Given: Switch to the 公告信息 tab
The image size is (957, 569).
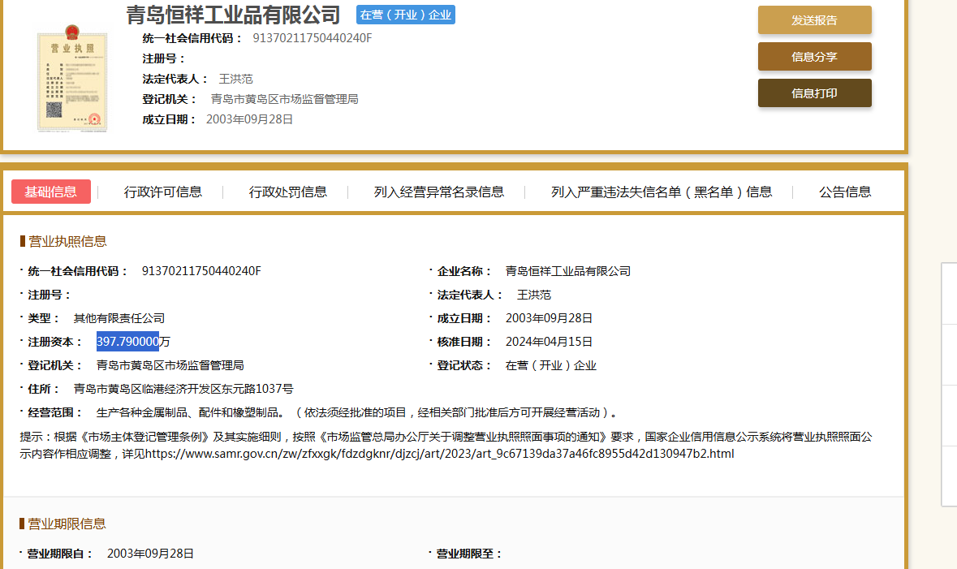Looking at the screenshot, I should 845,192.
